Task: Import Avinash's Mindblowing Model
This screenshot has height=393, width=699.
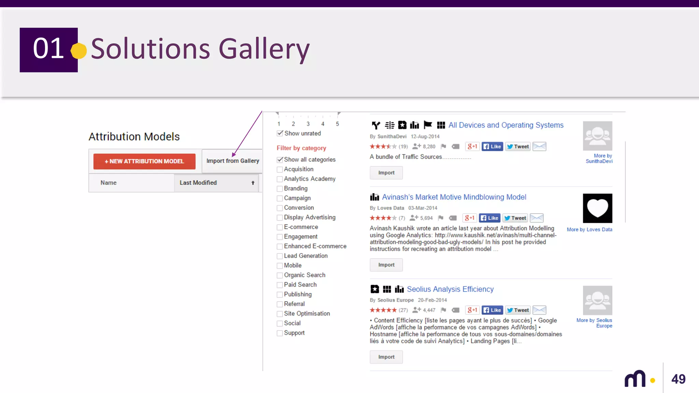Action: (386, 265)
